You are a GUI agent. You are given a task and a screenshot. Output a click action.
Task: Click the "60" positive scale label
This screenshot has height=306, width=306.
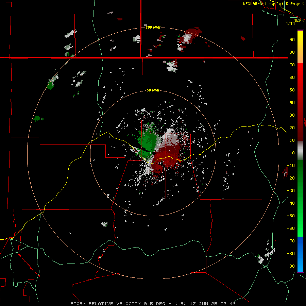click(292, 78)
